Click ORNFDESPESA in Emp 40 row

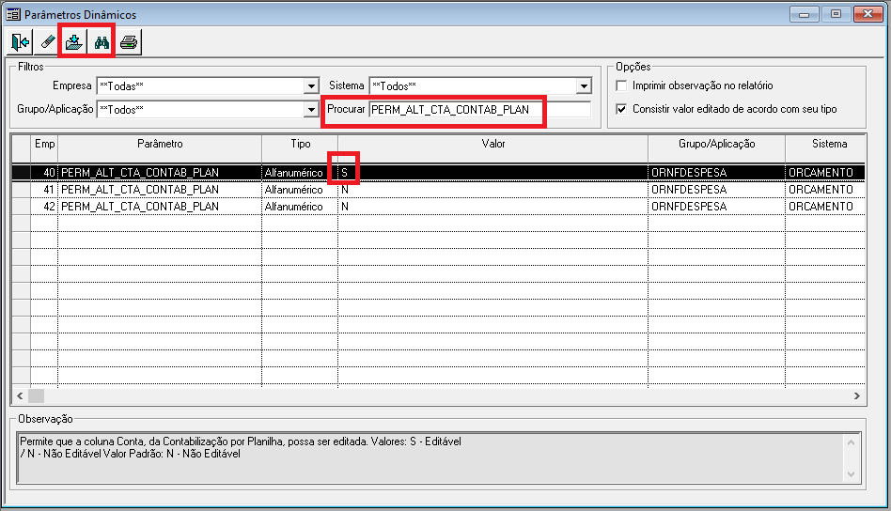[716, 173]
